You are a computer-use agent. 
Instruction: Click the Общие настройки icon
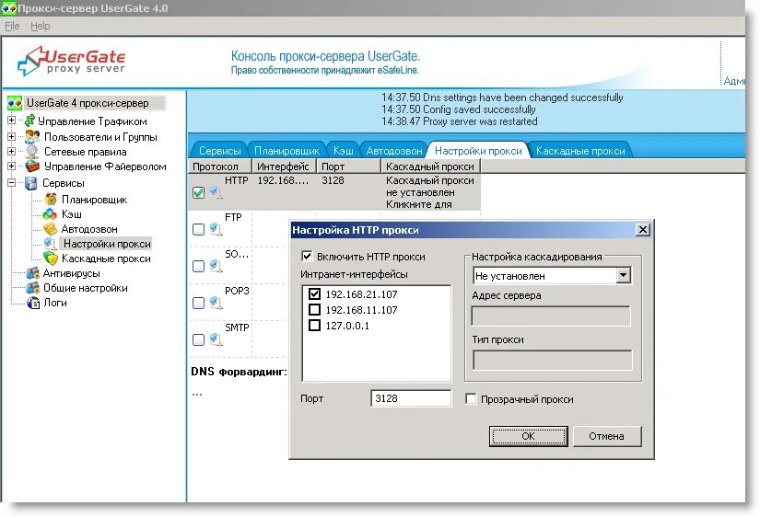coord(32,288)
